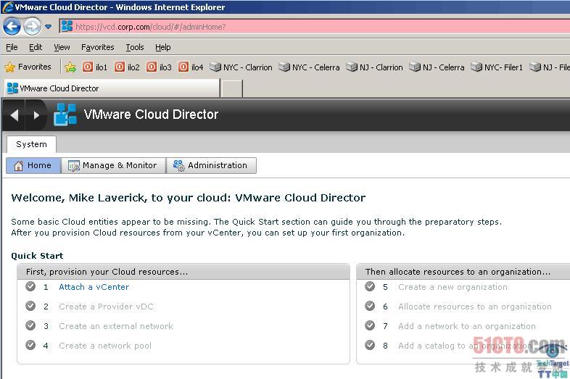Click the Favorites star button
The width and height of the screenshot is (570, 379).
(28, 67)
